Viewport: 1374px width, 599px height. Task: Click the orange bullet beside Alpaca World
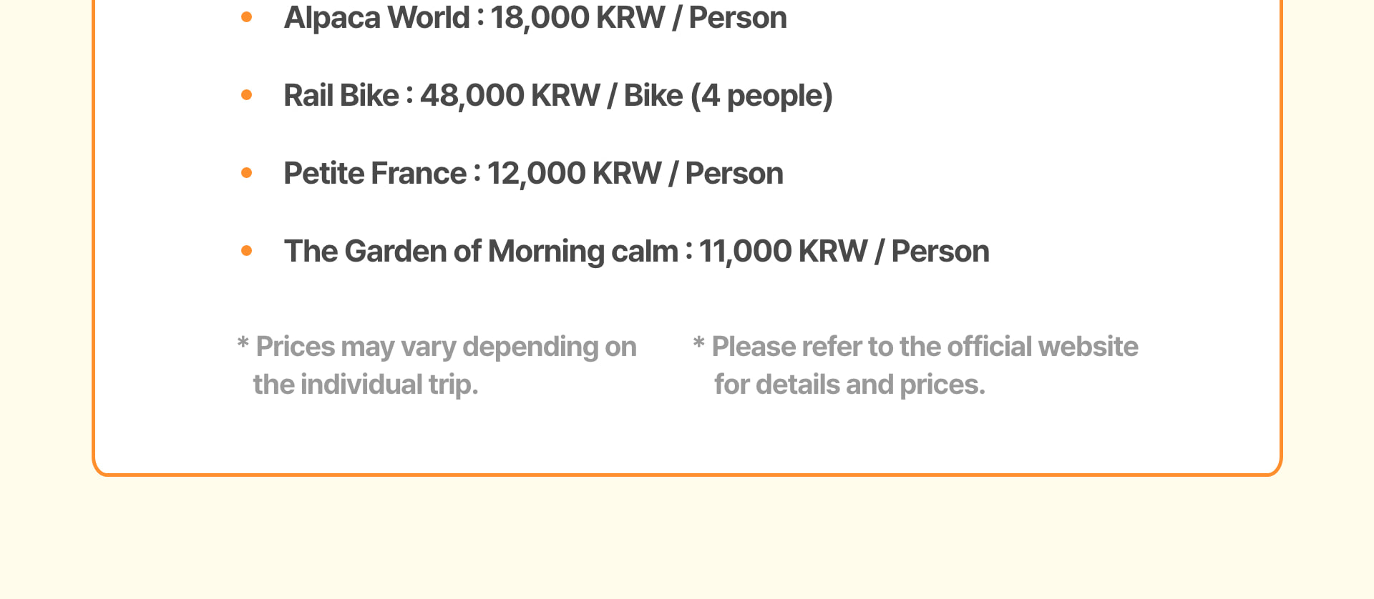[x=247, y=17]
